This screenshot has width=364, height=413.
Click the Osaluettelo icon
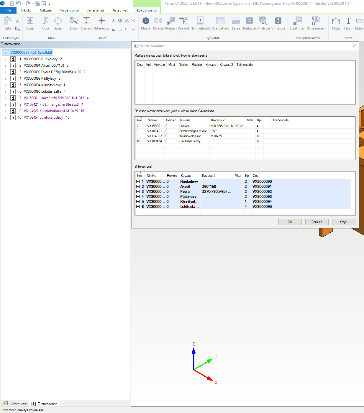(220, 21)
